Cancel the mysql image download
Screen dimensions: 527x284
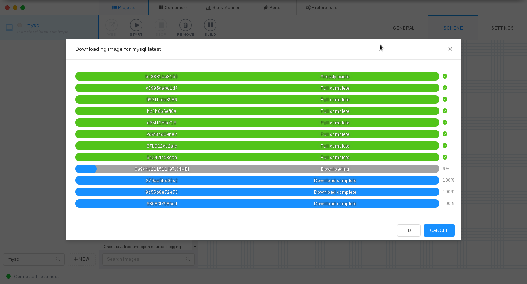[x=439, y=230]
